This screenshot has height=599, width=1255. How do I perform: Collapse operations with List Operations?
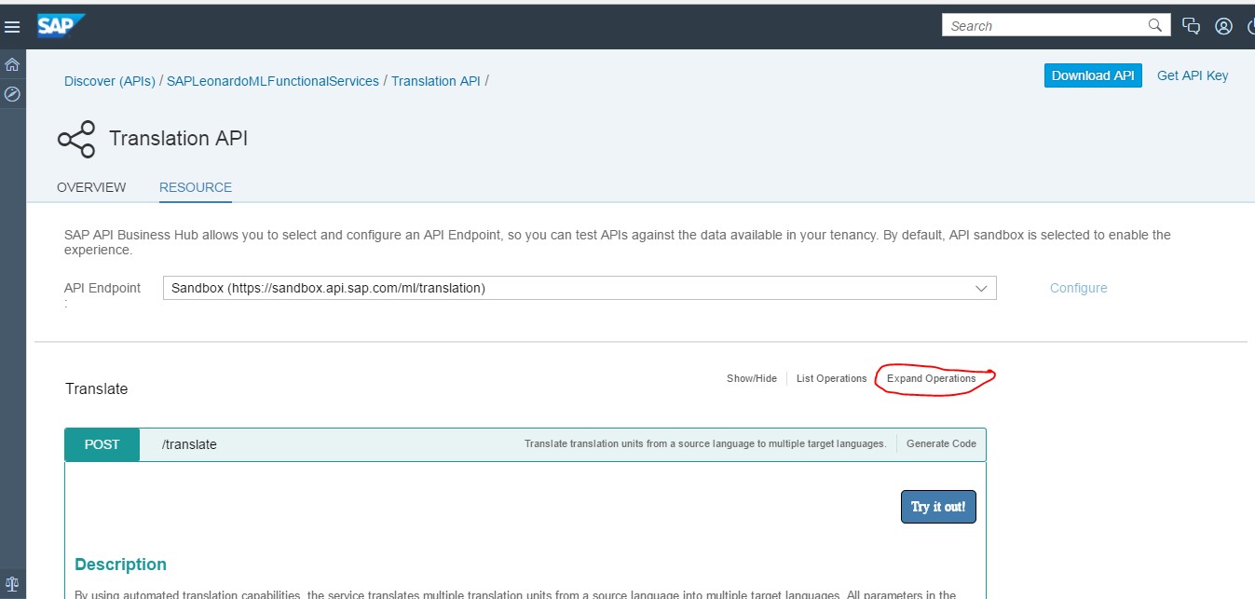pyautogui.click(x=831, y=378)
